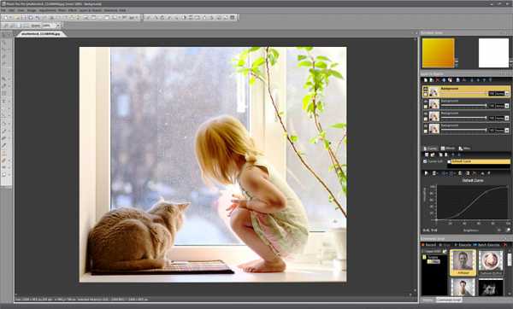Select thumbnail of highlighted Background layer

pos(434,92)
